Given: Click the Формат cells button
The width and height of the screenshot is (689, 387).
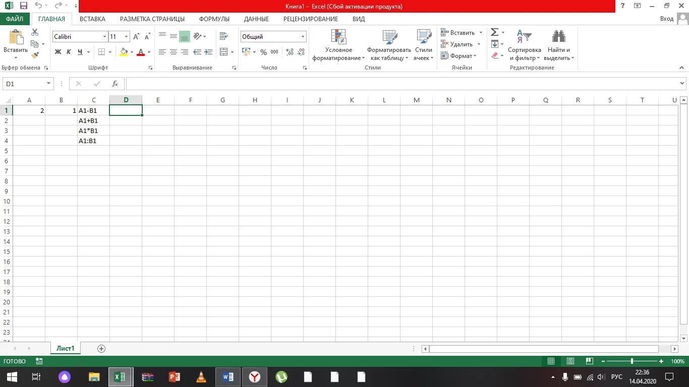Looking at the screenshot, I should tap(458, 55).
